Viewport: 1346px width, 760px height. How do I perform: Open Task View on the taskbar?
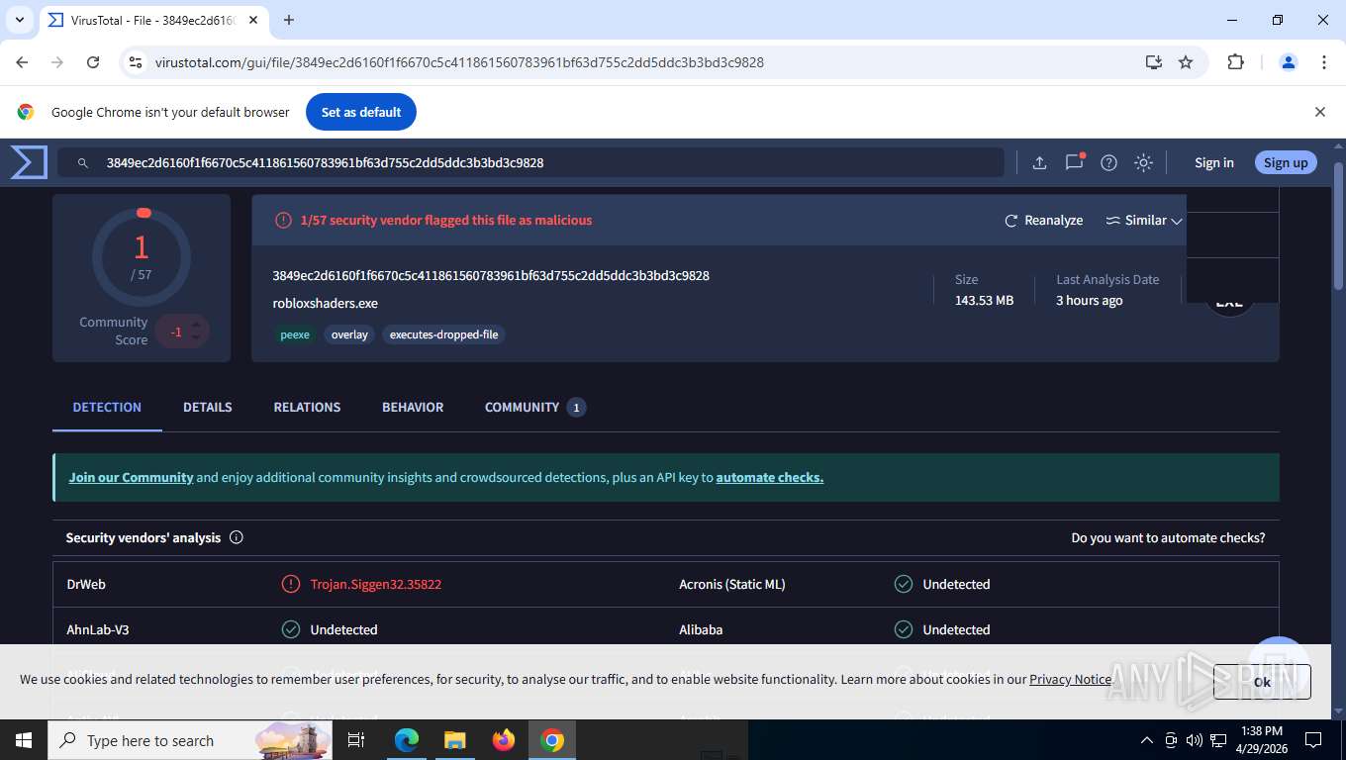(x=356, y=740)
